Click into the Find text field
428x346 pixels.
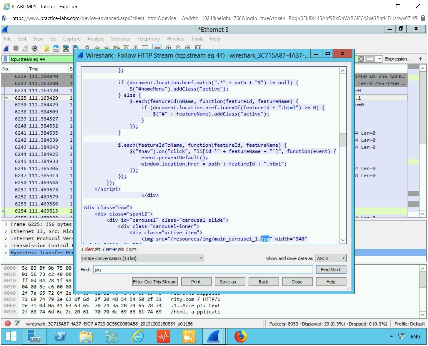(x=203, y=270)
